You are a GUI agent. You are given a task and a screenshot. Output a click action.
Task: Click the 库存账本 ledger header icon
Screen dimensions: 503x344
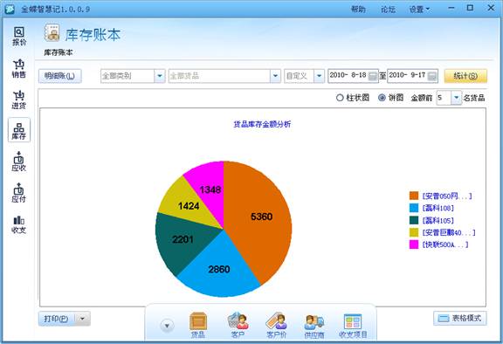coord(52,32)
